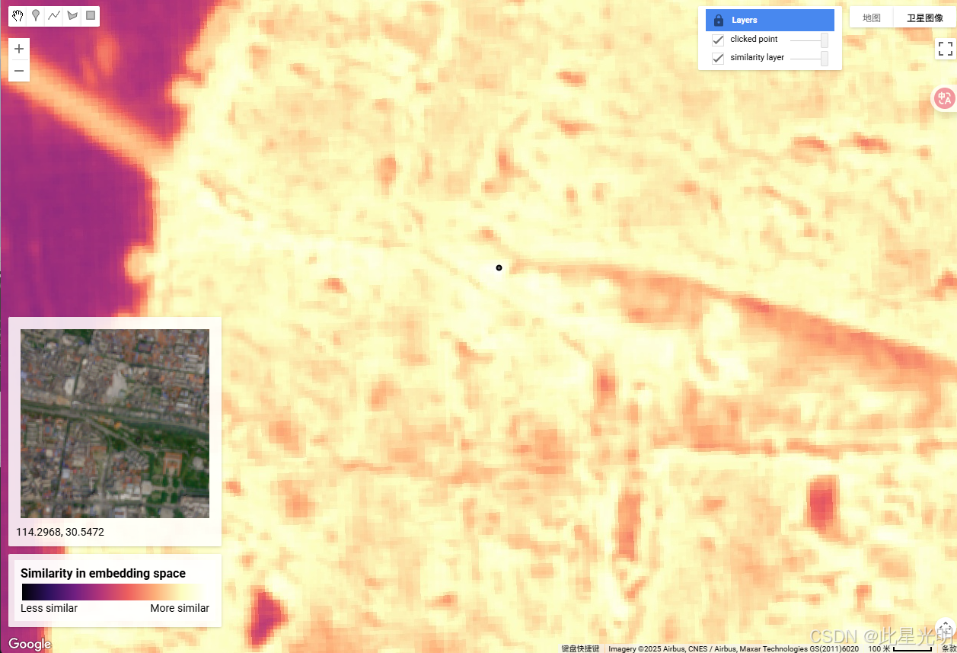
Task: Click the 'Less similar' legend label
Action: tap(49, 608)
